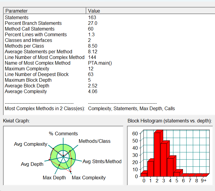This screenshot has width=215, height=191.
Task: Click the value 27.0
Action: [93, 23]
